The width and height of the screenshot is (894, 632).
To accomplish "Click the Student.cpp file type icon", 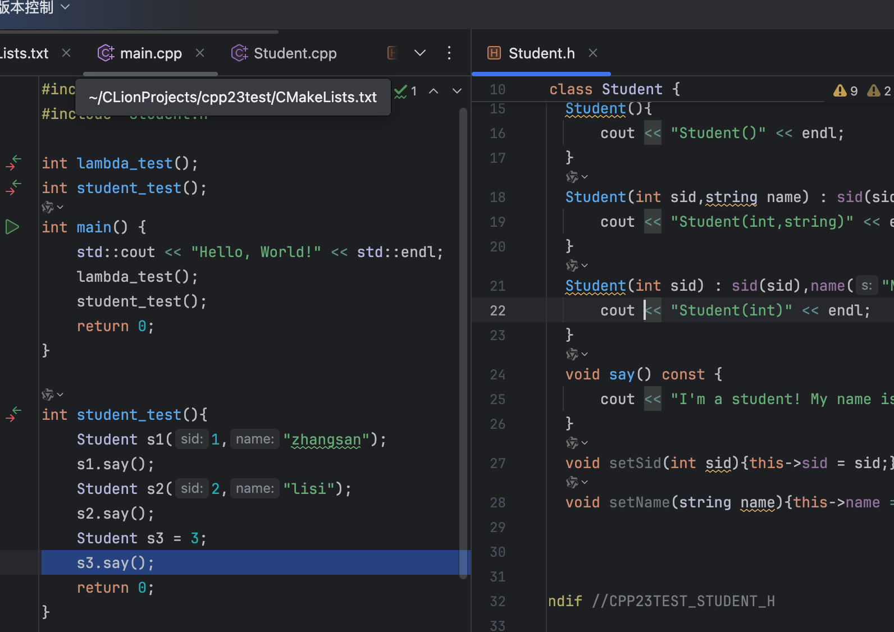I will tap(239, 53).
